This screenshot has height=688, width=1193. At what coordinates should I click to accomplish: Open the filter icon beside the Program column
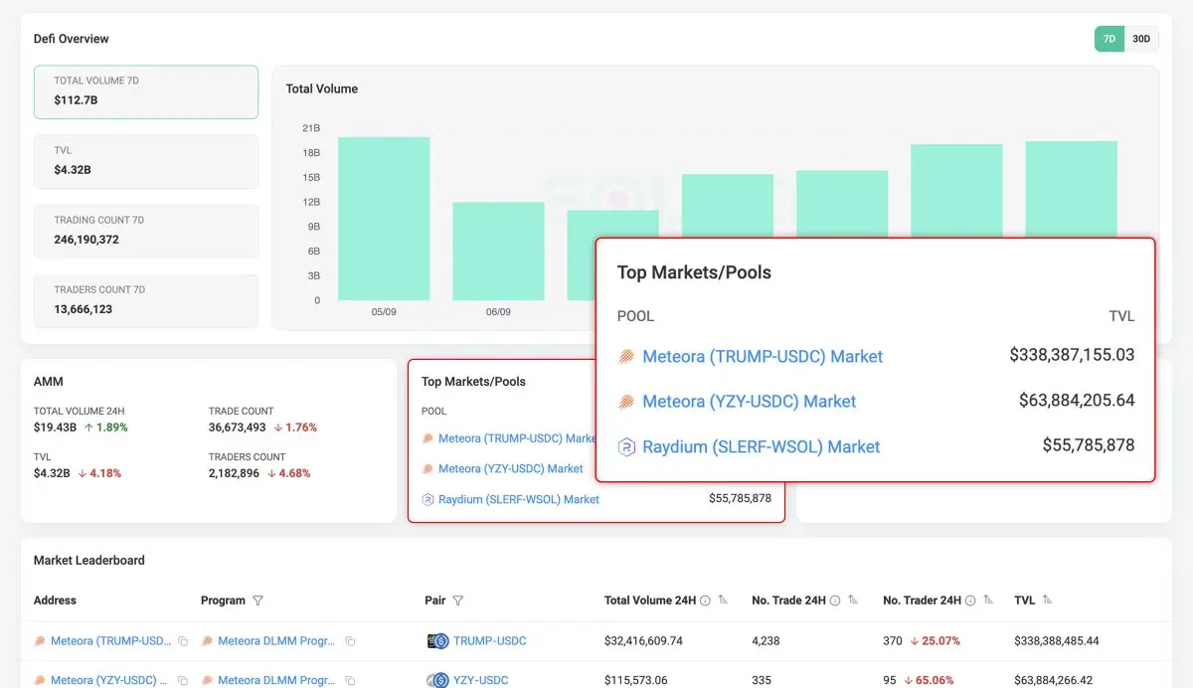pos(258,601)
